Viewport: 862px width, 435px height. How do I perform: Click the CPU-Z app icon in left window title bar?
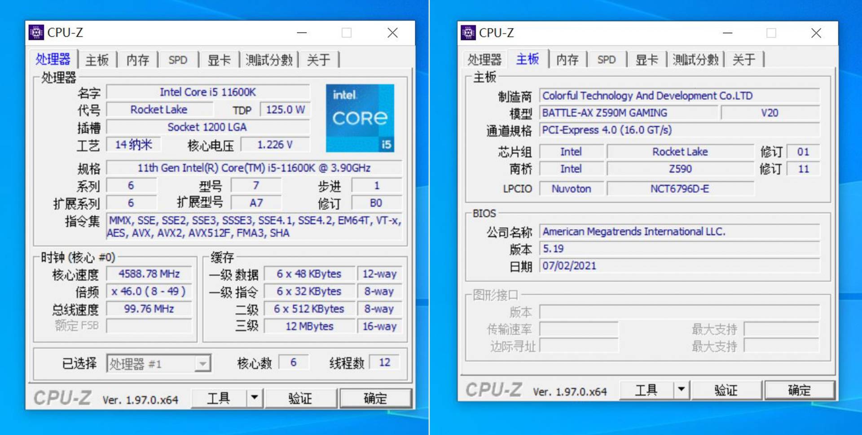pyautogui.click(x=36, y=33)
